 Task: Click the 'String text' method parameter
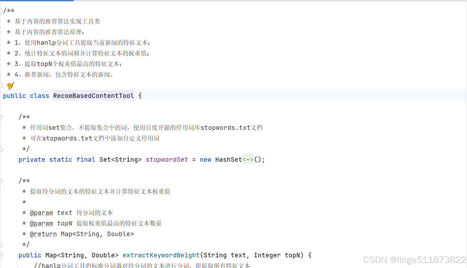(x=225, y=255)
